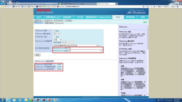Open the media player taskbar icon
Image resolution: width=182 pixels, height=102 pixels.
[x=20, y=100]
